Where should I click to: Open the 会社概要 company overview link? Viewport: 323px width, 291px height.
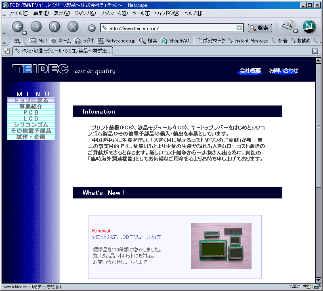(250, 71)
